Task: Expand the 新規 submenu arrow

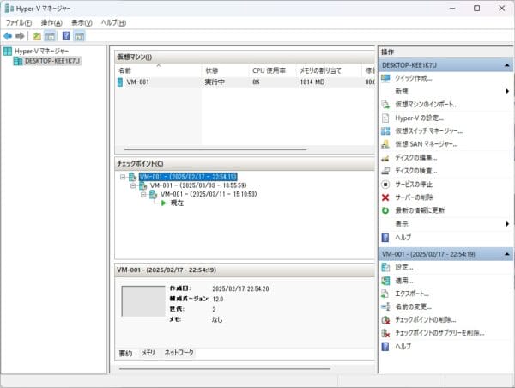Action: pyautogui.click(x=507, y=91)
